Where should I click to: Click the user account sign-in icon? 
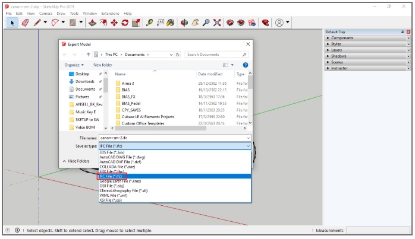coord(279,23)
